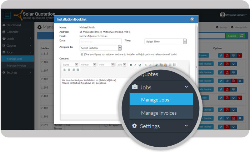This screenshot has height=152, width=250.
Task: Center text in Content editor
Action: (69, 70)
